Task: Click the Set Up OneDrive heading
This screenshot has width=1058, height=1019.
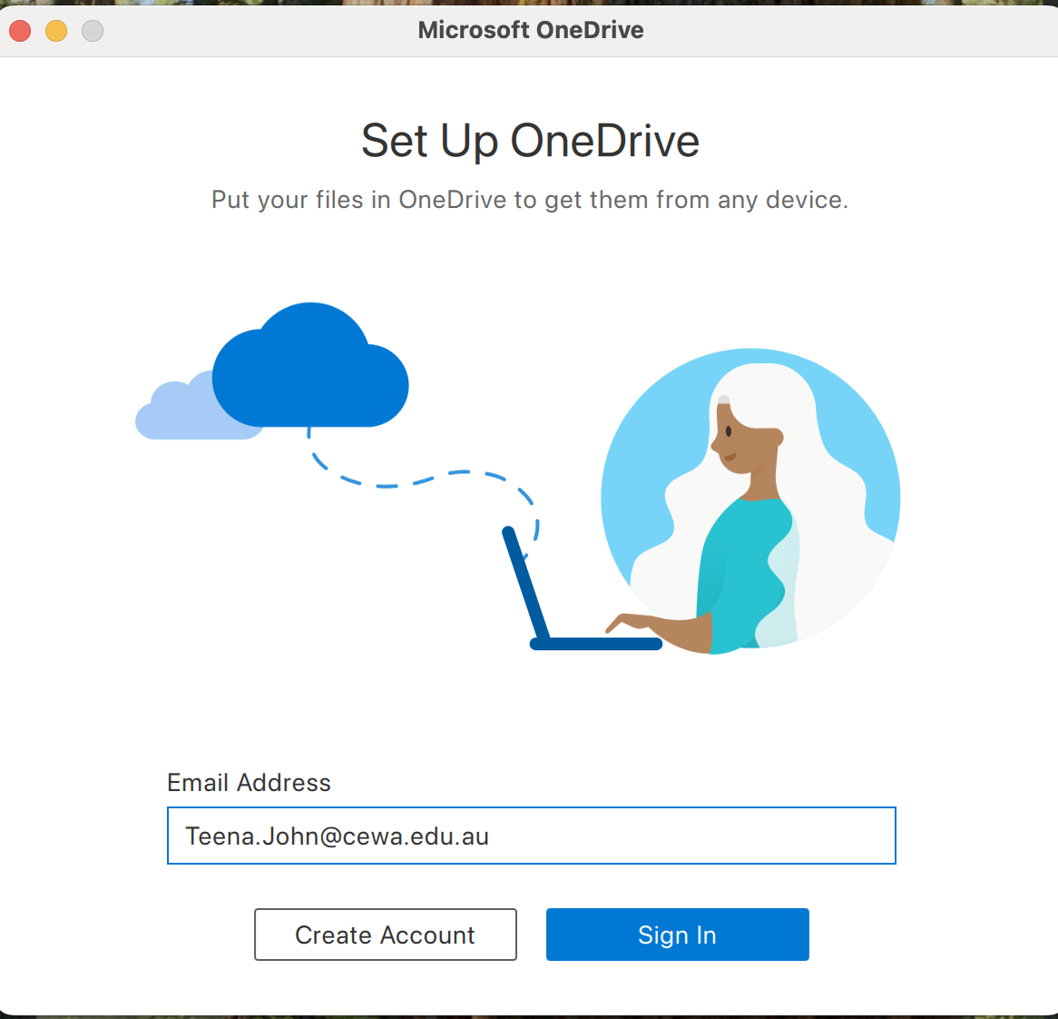Action: point(530,141)
